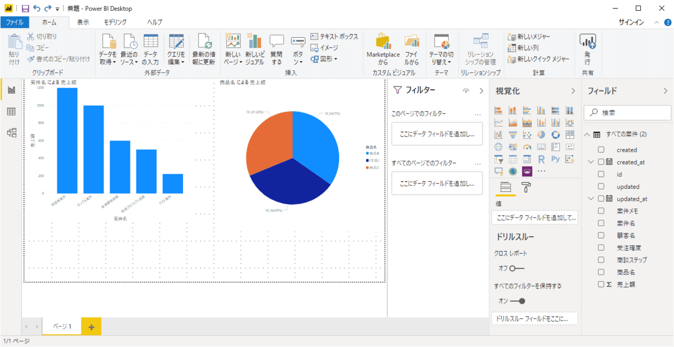This screenshot has height=347, width=674.
Task: Click the 発行 publish button
Action: tap(588, 49)
